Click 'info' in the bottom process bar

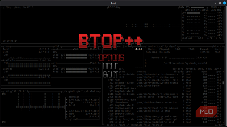point(123,125)
